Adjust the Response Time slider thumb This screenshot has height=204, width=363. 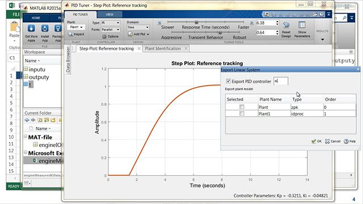(x=197, y=22)
